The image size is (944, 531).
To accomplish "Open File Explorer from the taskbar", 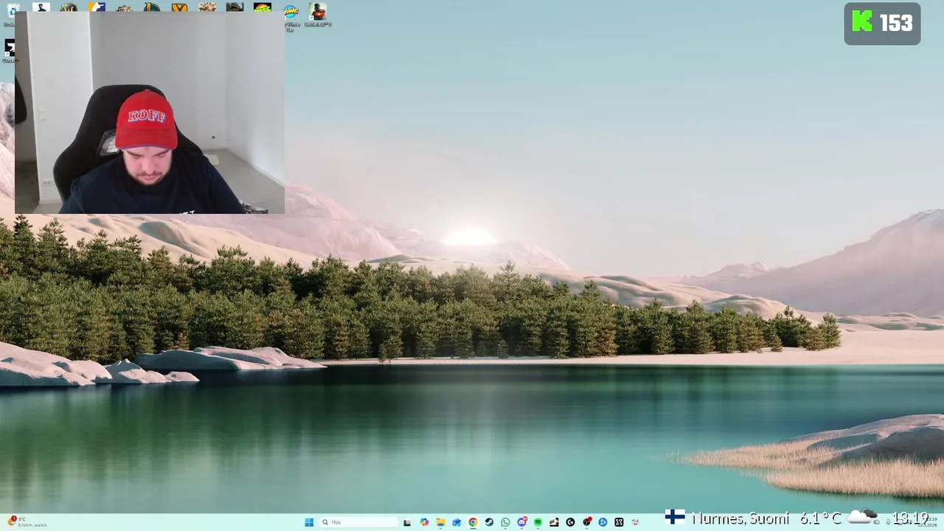I will pyautogui.click(x=440, y=522).
